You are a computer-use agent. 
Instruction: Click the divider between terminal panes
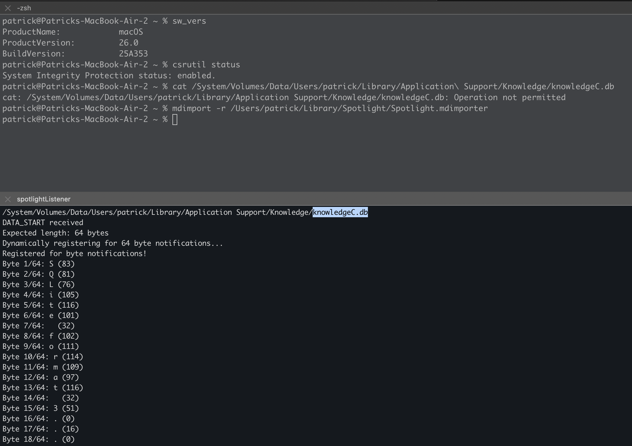pos(316,192)
